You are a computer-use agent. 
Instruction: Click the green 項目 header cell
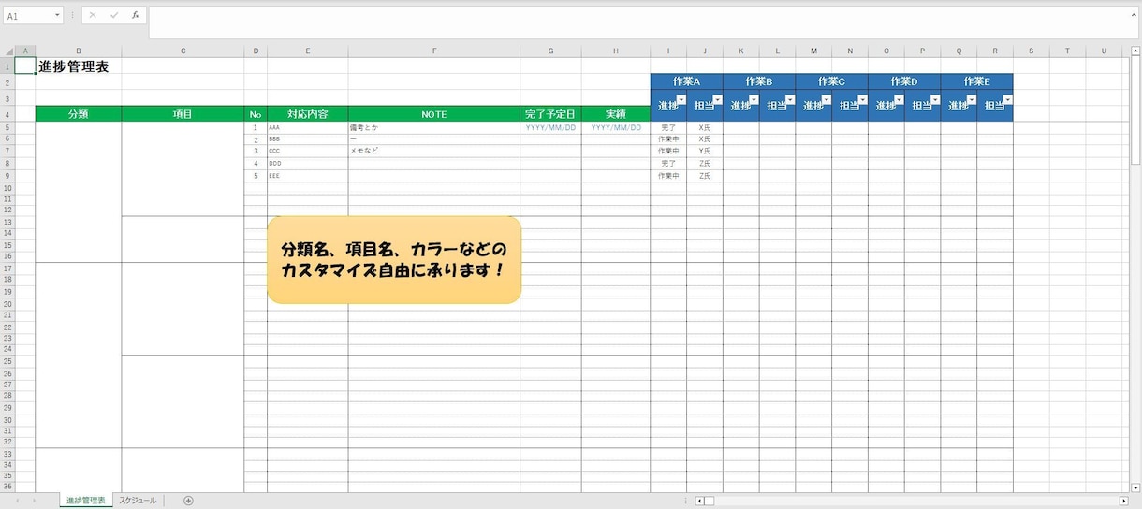pyautogui.click(x=183, y=114)
